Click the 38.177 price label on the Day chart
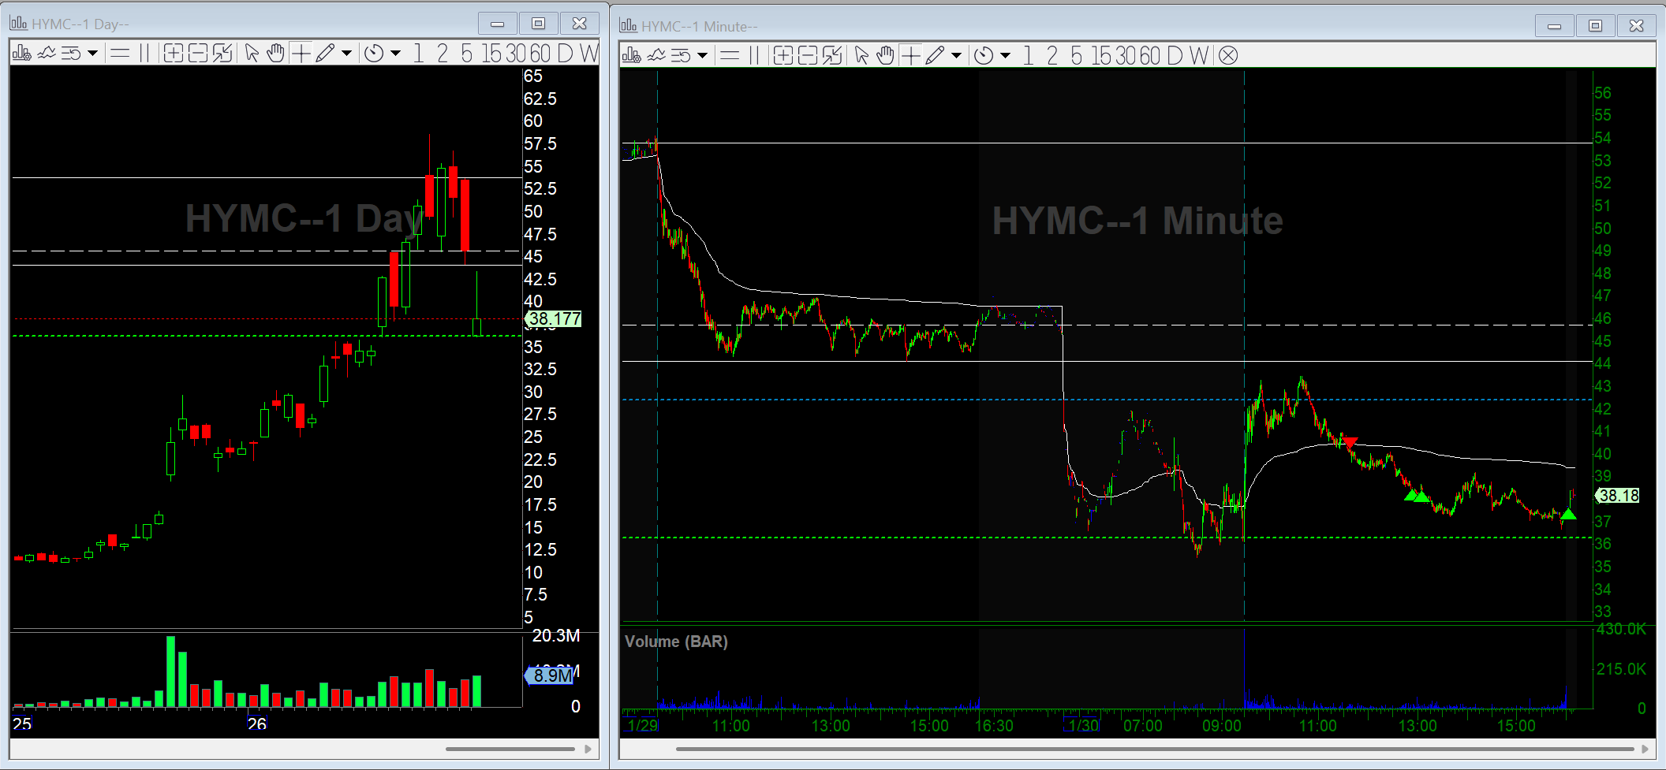The height and width of the screenshot is (770, 1666). (x=554, y=319)
